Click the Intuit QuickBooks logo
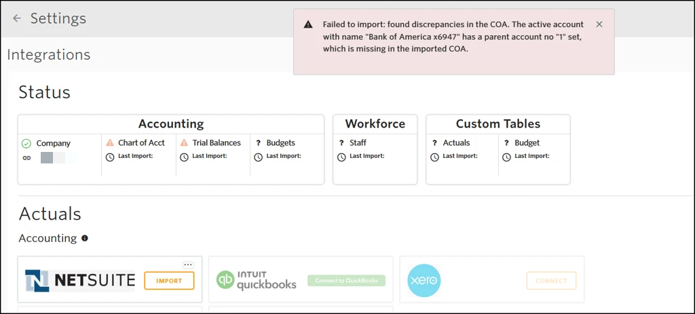Image resolution: width=695 pixels, height=314 pixels. (257, 281)
